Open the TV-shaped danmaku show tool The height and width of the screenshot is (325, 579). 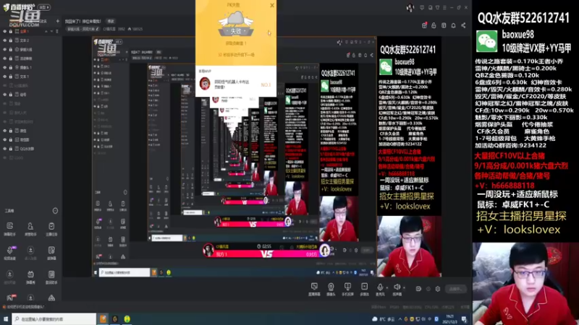pos(30,277)
